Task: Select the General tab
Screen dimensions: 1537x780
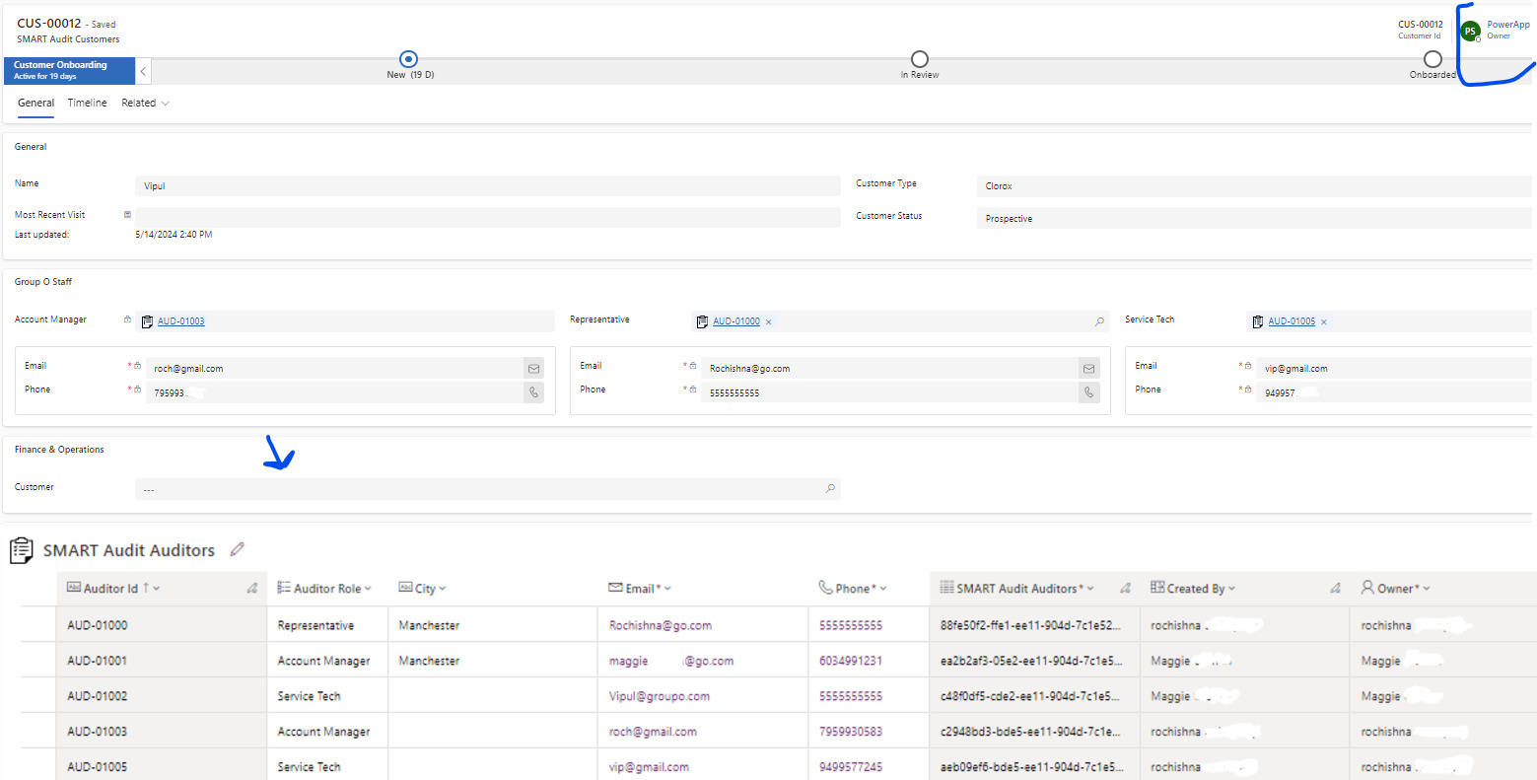Action: click(x=35, y=103)
